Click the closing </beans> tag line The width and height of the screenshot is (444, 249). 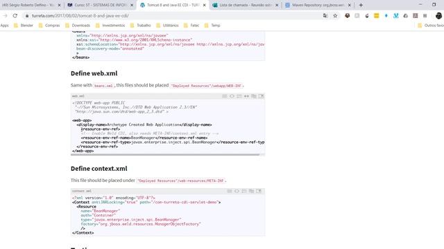click(81, 57)
